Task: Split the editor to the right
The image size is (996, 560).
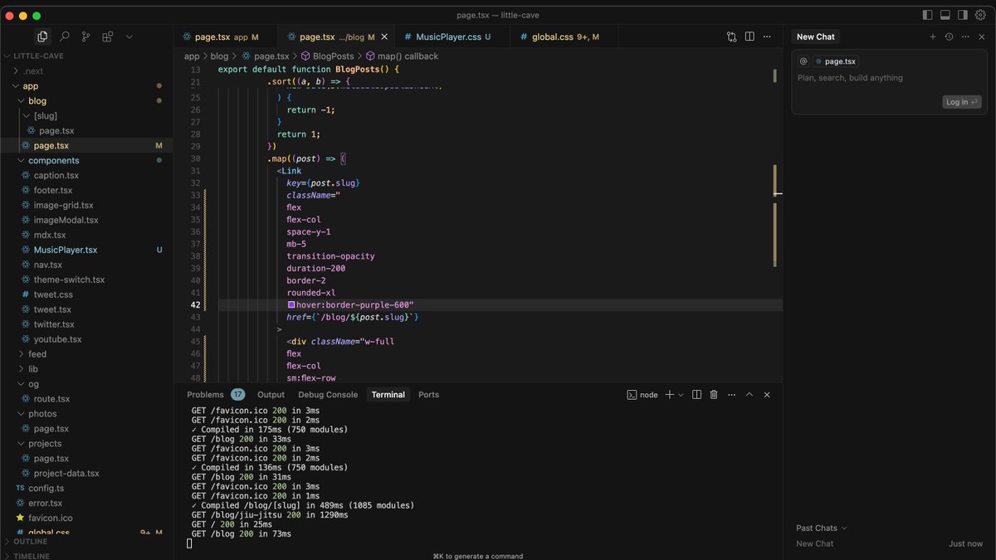Action: click(749, 37)
